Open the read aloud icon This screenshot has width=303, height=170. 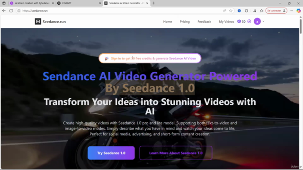click(224, 10)
